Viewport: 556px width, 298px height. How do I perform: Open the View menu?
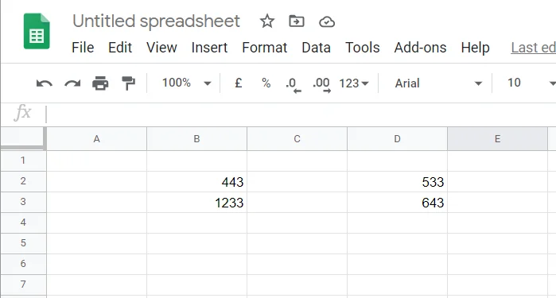[161, 48]
